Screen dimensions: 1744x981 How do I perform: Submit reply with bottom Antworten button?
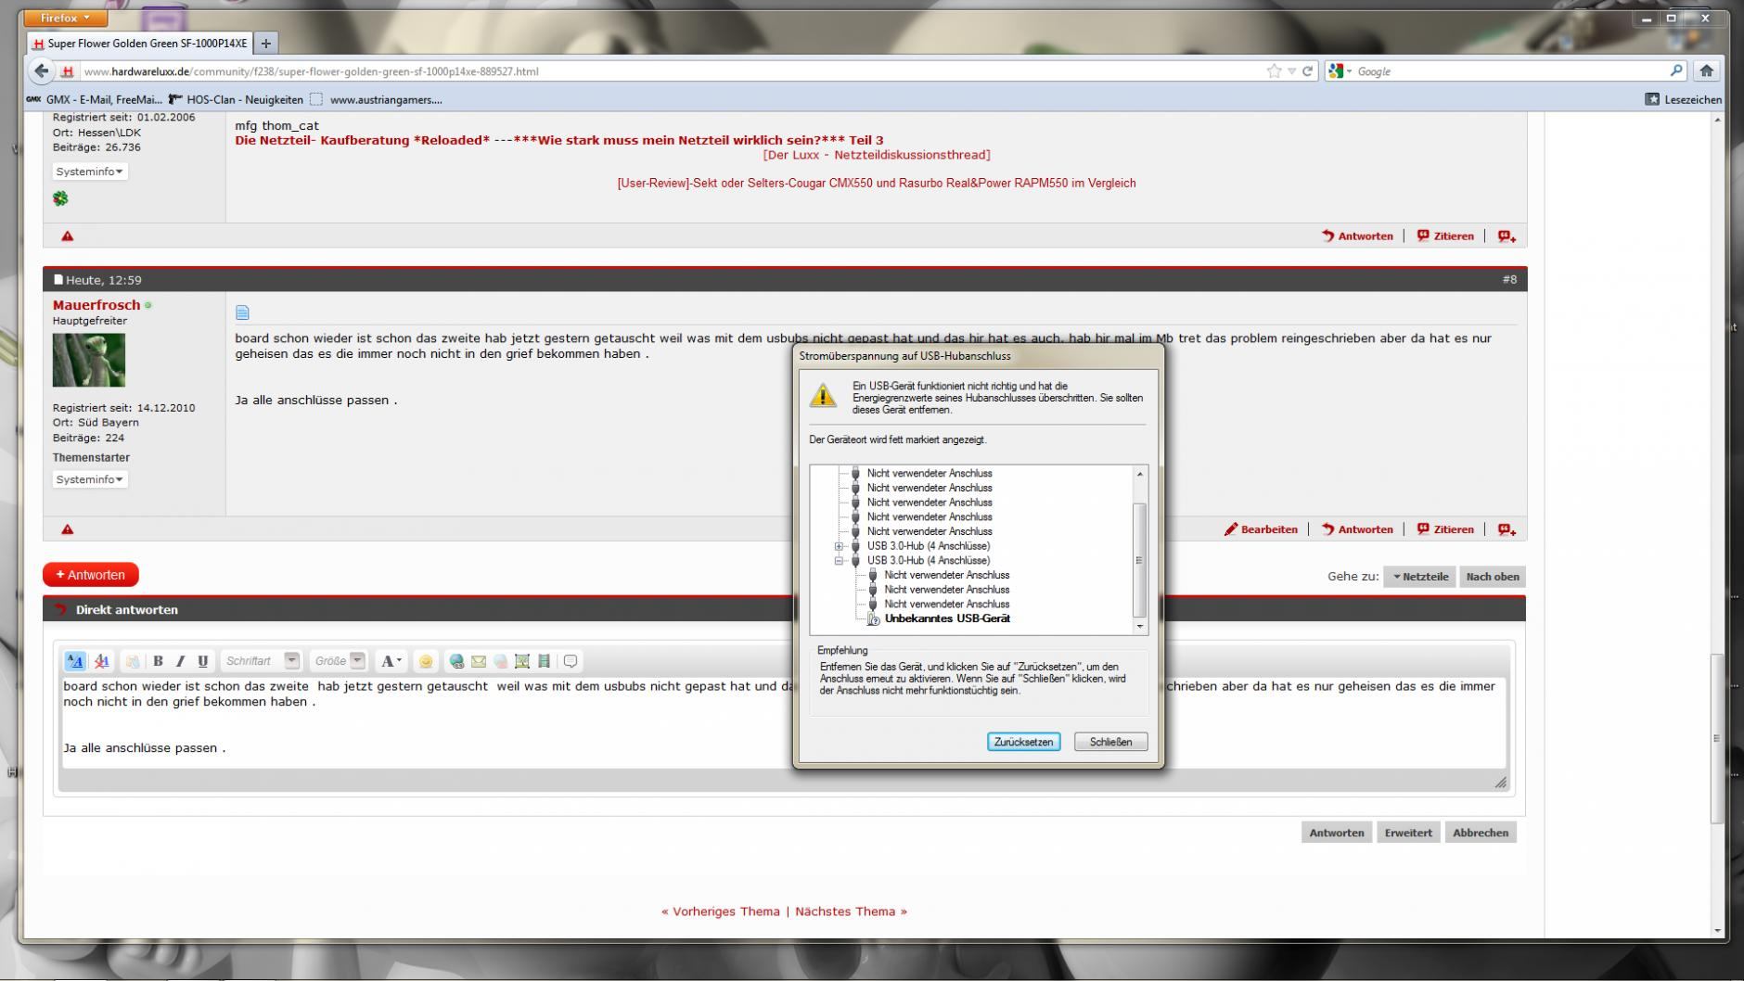[1337, 833]
